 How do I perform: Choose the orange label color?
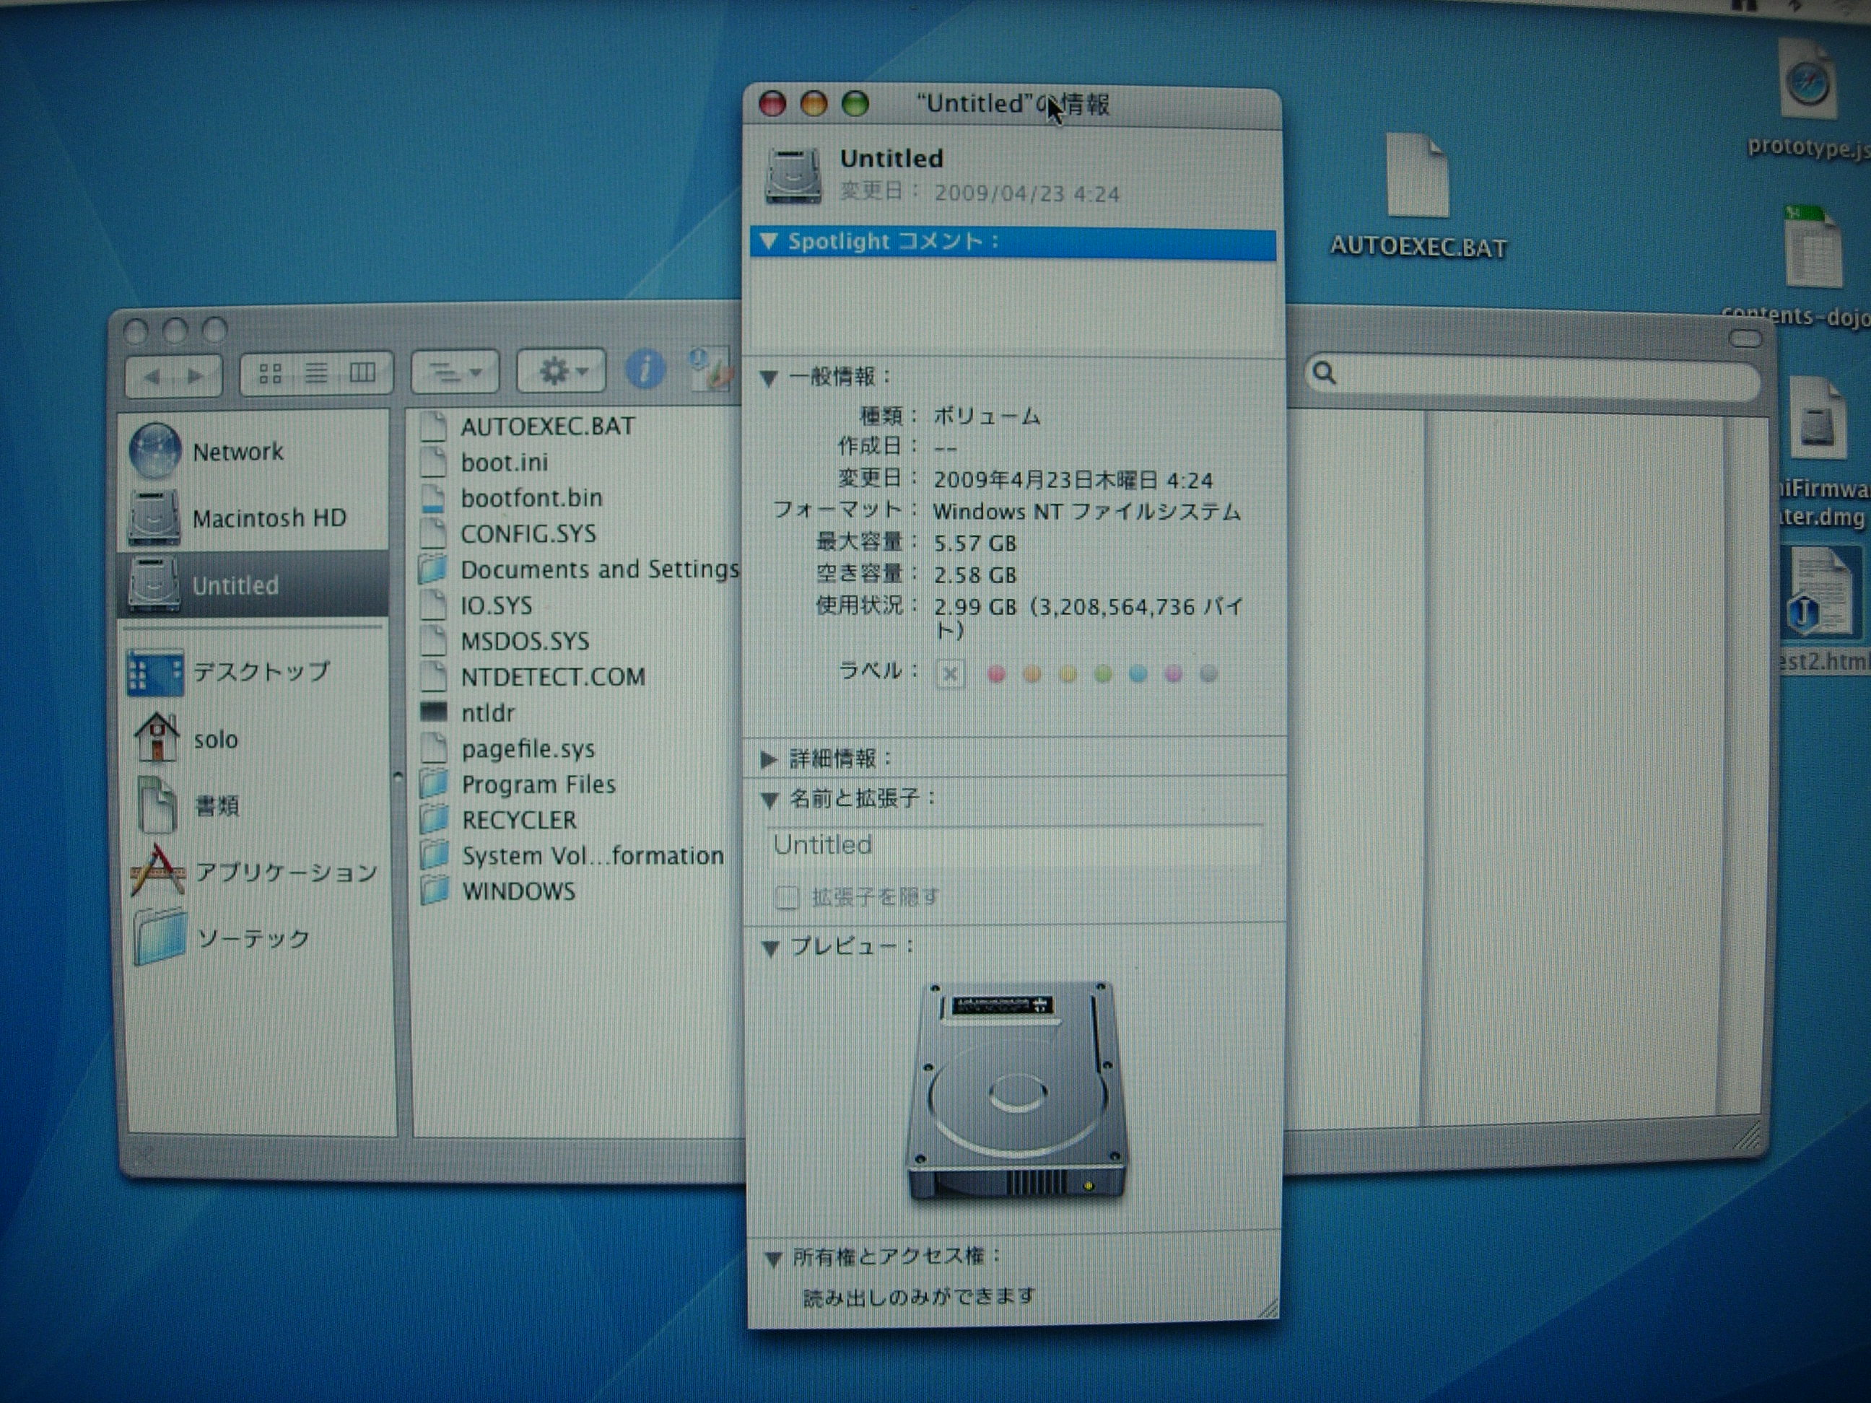[1032, 674]
